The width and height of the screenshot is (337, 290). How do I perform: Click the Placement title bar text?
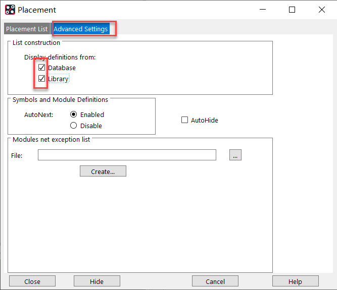pyautogui.click(x=37, y=10)
